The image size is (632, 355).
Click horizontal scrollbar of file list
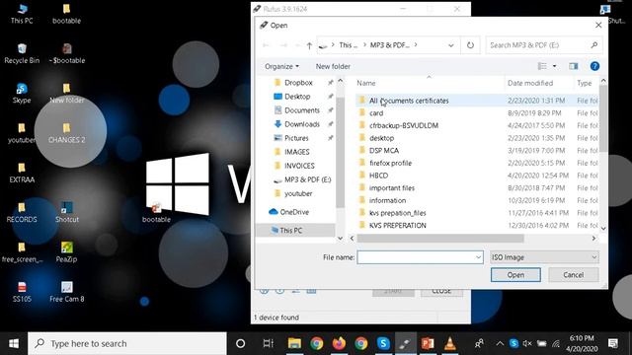(440, 239)
